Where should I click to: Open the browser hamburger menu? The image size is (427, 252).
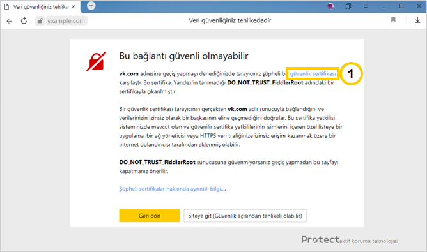point(366,6)
